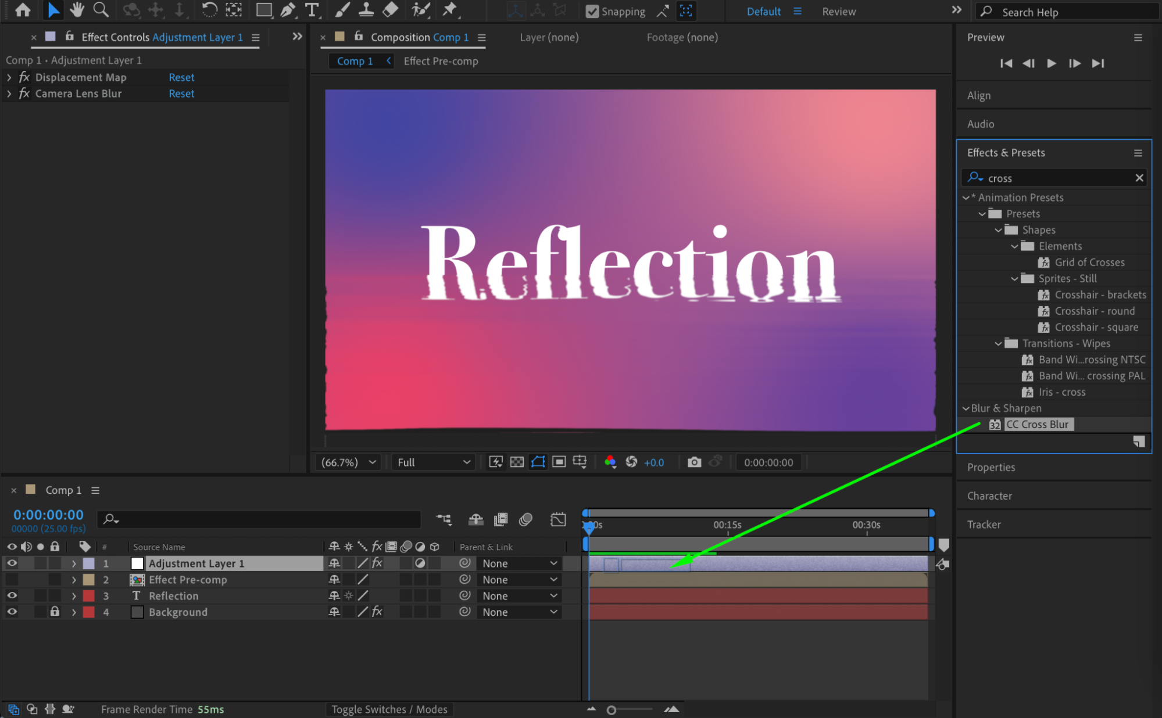Select the CC Cross Blur effect

click(1036, 425)
